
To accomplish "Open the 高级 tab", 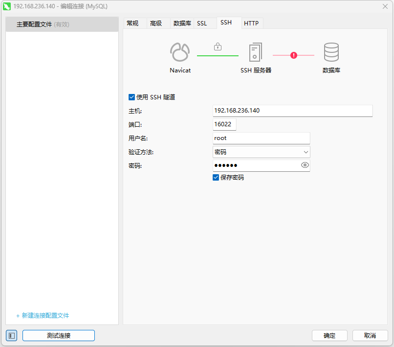I will (x=156, y=23).
